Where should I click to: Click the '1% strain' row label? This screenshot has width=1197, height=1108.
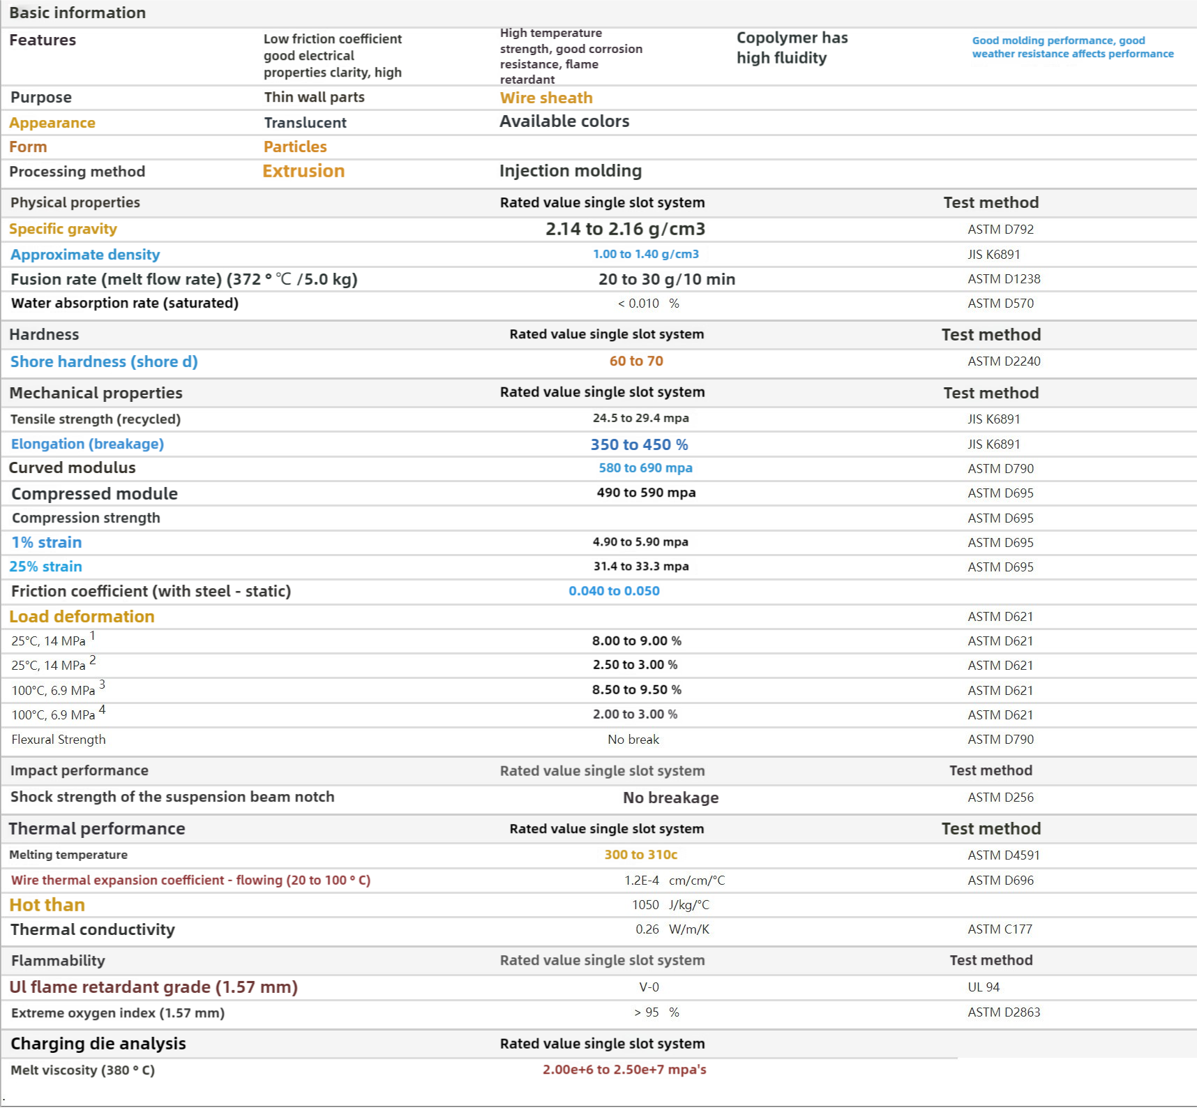pyautogui.click(x=47, y=542)
